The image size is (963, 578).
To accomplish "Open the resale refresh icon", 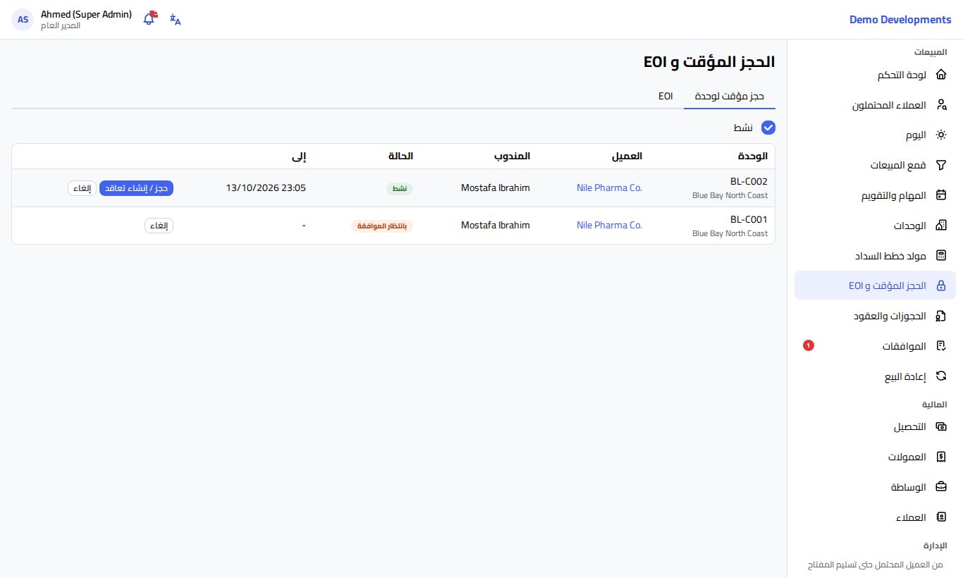I will [940, 376].
